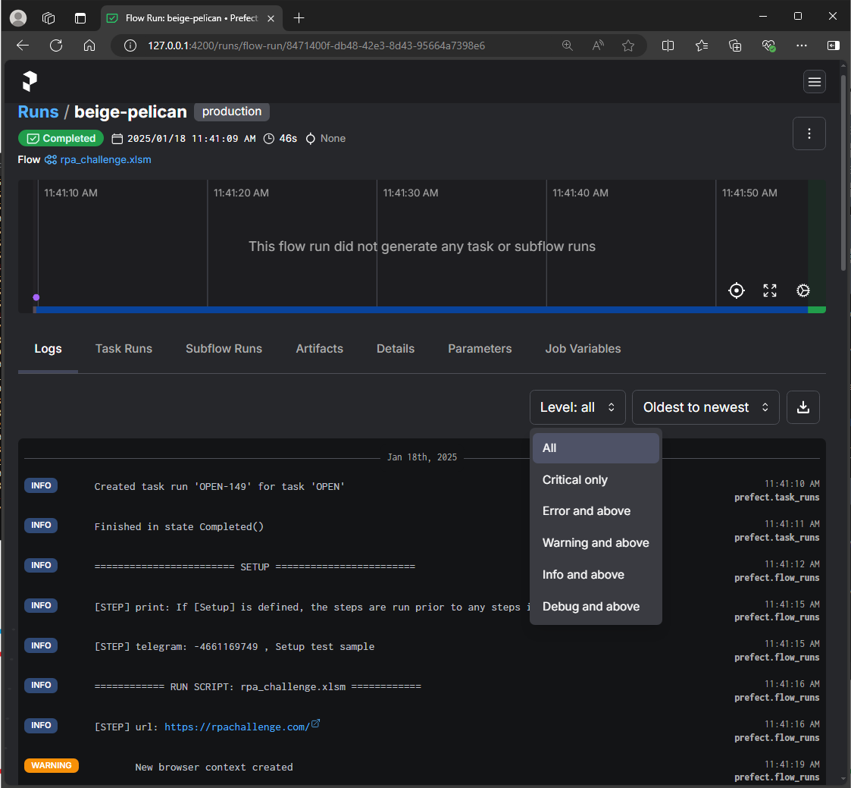Open the rpachallenge.com URL in log
This screenshot has height=788, width=851.
pos(236,727)
